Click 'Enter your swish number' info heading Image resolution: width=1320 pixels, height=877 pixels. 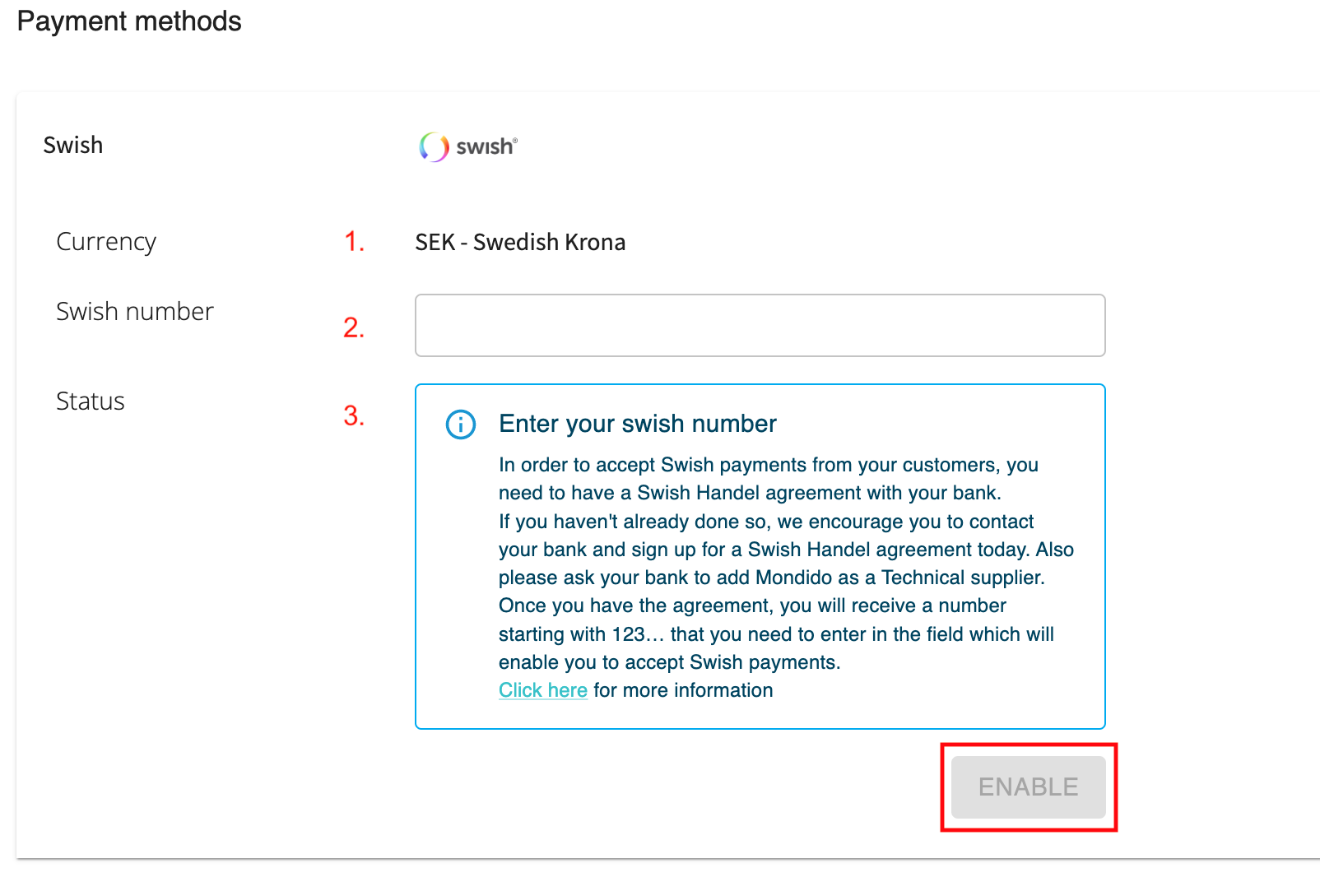pos(637,424)
